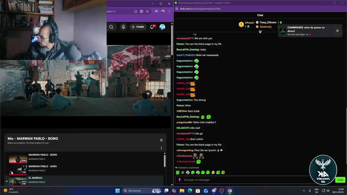Open VPoolH top gifter entry
This screenshot has height=195, width=347.
(x=246, y=24)
